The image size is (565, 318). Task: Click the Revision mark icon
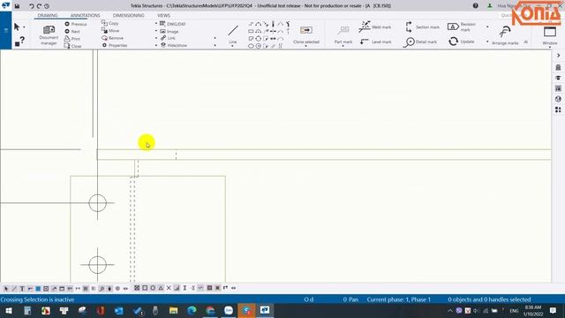pos(453,26)
